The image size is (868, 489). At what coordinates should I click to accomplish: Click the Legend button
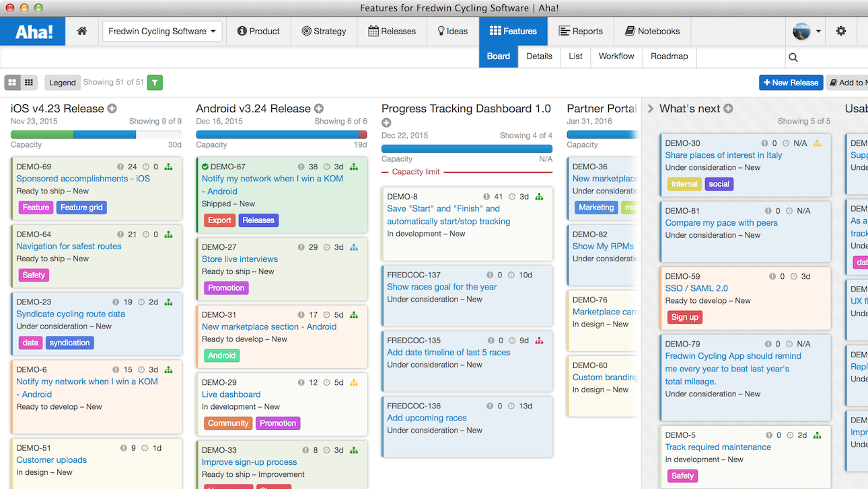pos(63,83)
